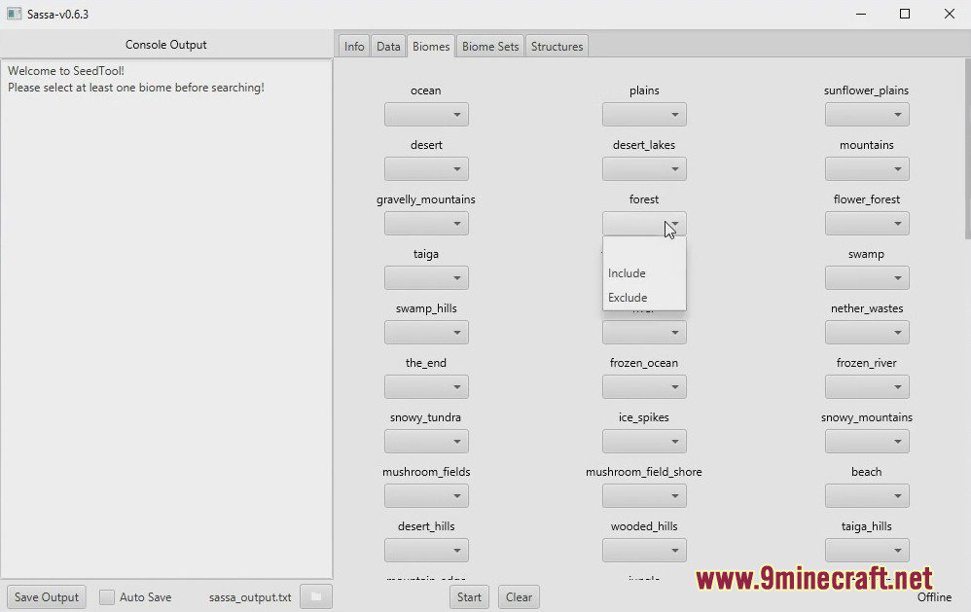Open the ice_spikes dropdown
The height and width of the screenshot is (612, 971).
[x=644, y=442]
